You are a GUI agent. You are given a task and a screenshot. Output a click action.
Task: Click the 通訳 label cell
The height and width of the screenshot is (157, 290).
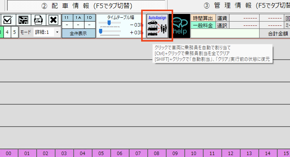[222, 25]
